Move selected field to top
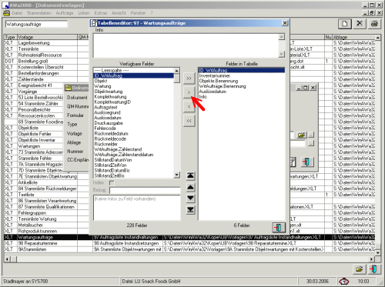This screenshot has height=287, width=385. 190,175
